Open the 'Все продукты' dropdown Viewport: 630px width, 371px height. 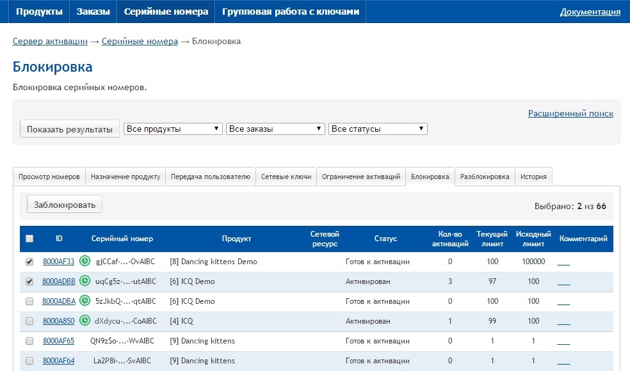pyautogui.click(x=173, y=129)
